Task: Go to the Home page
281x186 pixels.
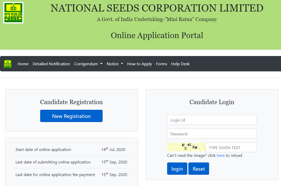Action: (23, 64)
